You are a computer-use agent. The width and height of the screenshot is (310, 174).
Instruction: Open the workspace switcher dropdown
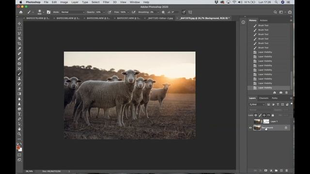tap(282, 12)
